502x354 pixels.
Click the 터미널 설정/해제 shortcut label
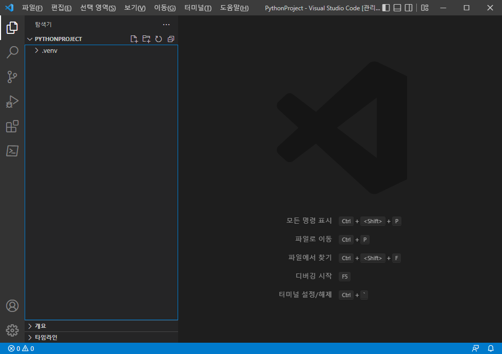305,294
